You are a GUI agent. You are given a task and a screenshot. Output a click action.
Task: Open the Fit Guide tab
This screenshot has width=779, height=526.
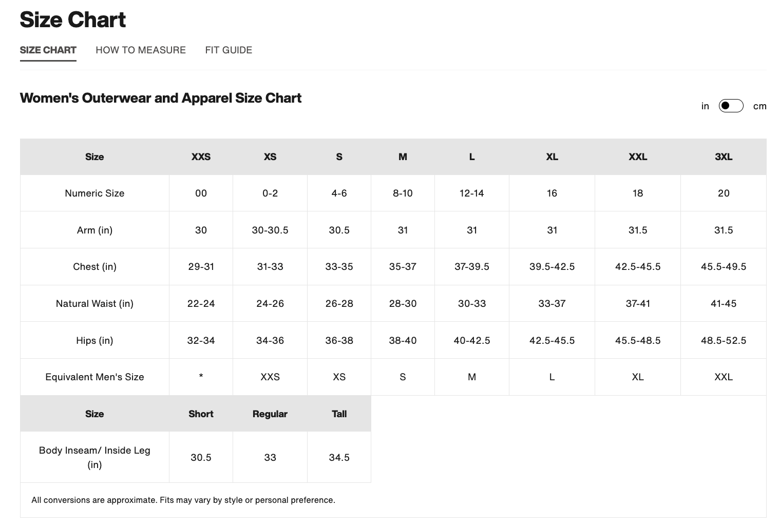click(x=229, y=50)
